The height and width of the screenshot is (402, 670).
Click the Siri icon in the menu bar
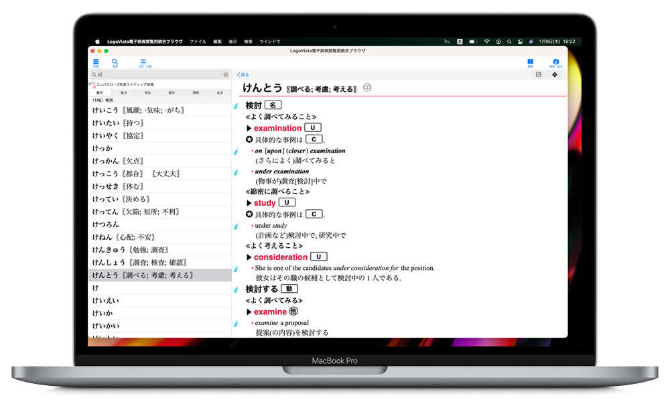(x=531, y=42)
